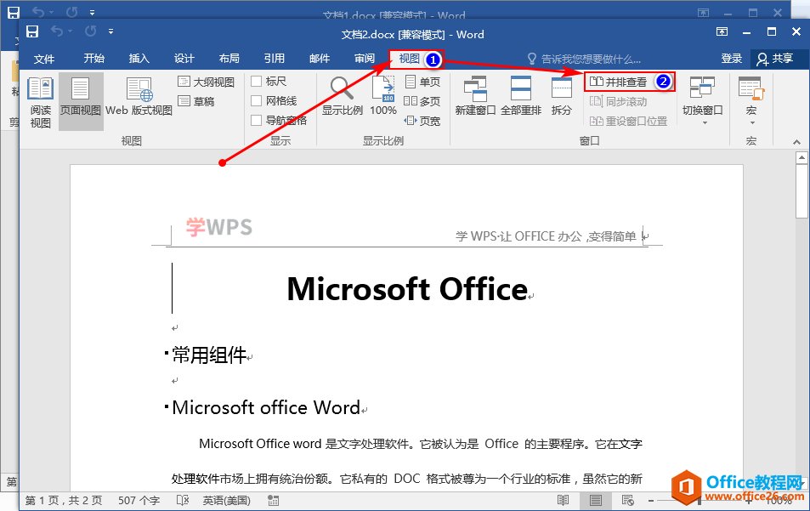
Task: Click 拆分 split window
Action: coord(562,96)
